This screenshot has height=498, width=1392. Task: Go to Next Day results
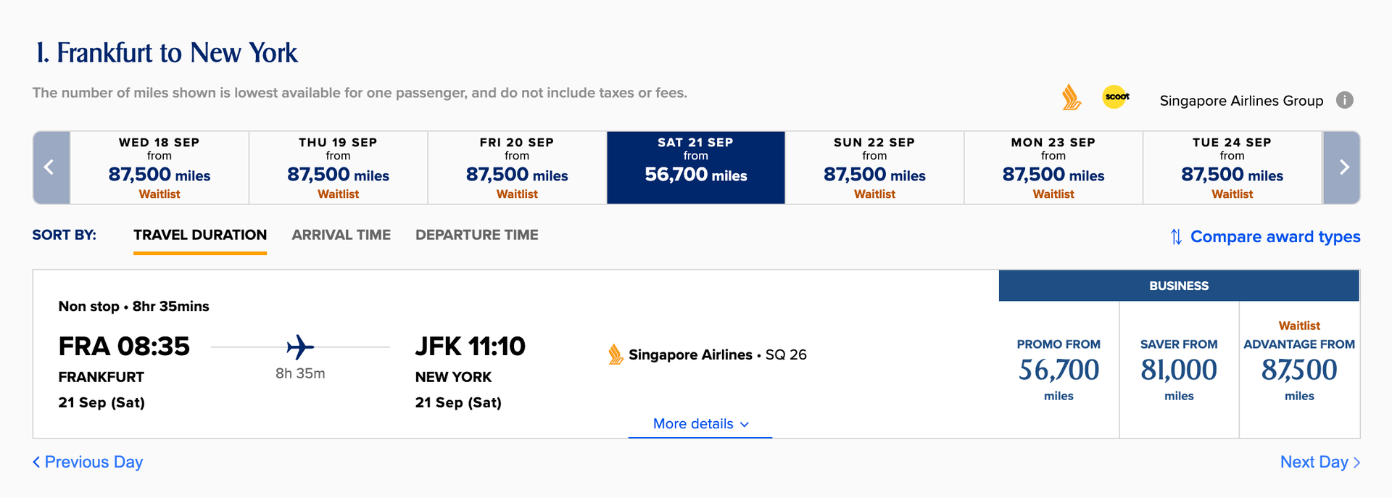point(1314,462)
